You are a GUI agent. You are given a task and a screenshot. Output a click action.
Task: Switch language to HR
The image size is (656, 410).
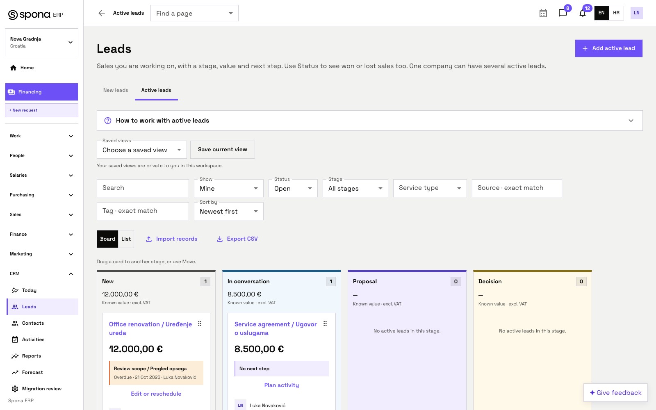616,13
